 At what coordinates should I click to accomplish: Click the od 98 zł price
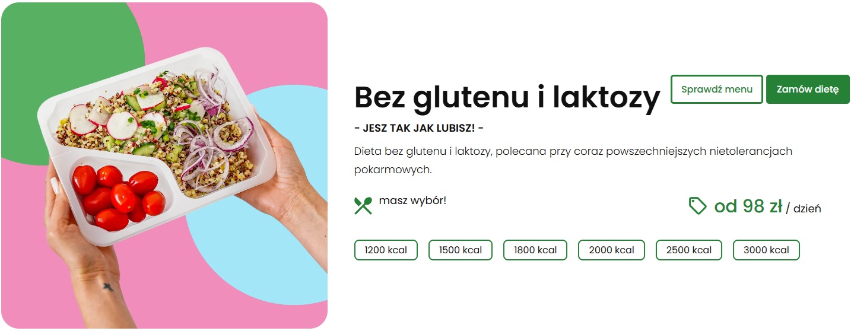point(748,206)
